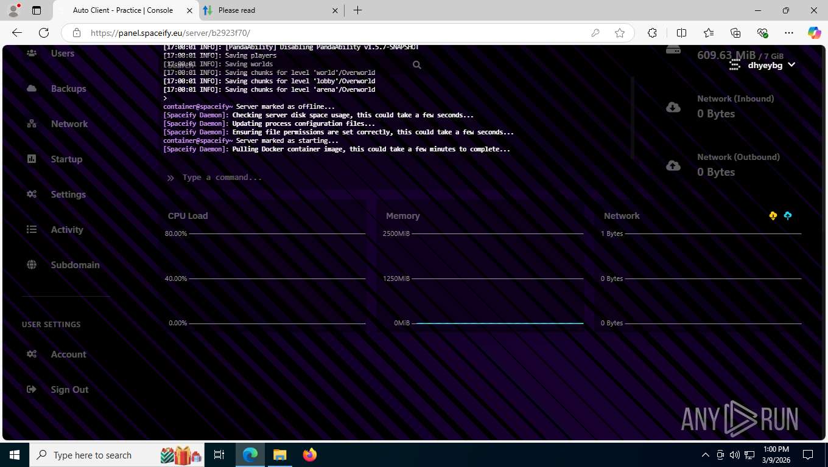Click the Account gears icon
Viewport: 828px width, 467px height.
32,355
